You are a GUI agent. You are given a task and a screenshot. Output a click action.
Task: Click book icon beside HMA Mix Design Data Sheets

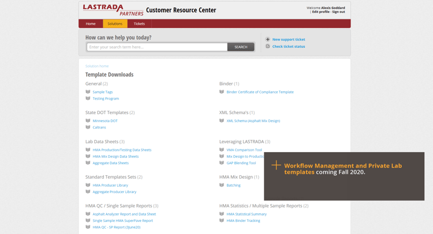[x=88, y=156]
